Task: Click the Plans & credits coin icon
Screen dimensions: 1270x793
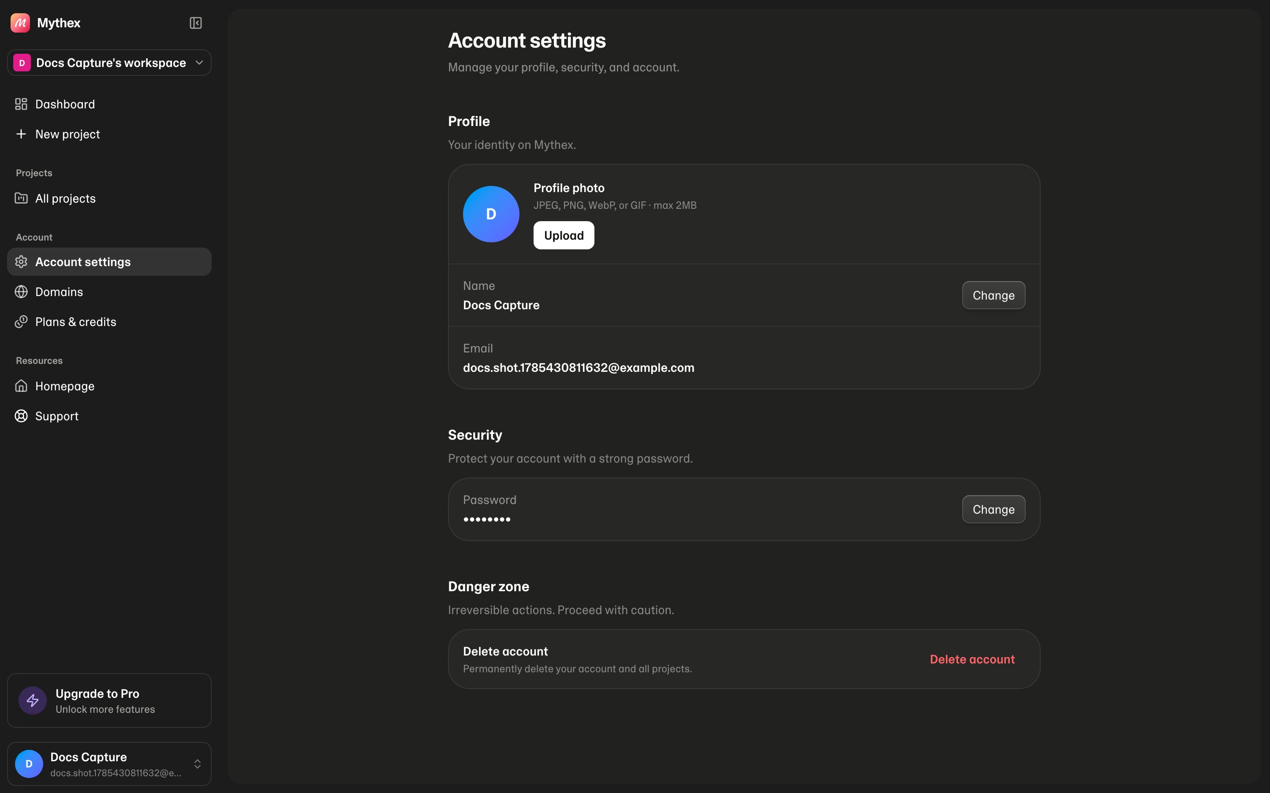Action: click(21, 322)
